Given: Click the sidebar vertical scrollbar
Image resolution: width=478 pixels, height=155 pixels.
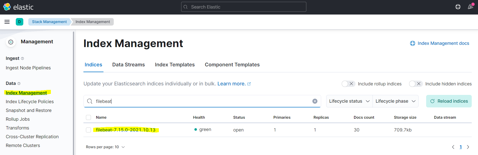Looking at the screenshot, I should coord(73,93).
